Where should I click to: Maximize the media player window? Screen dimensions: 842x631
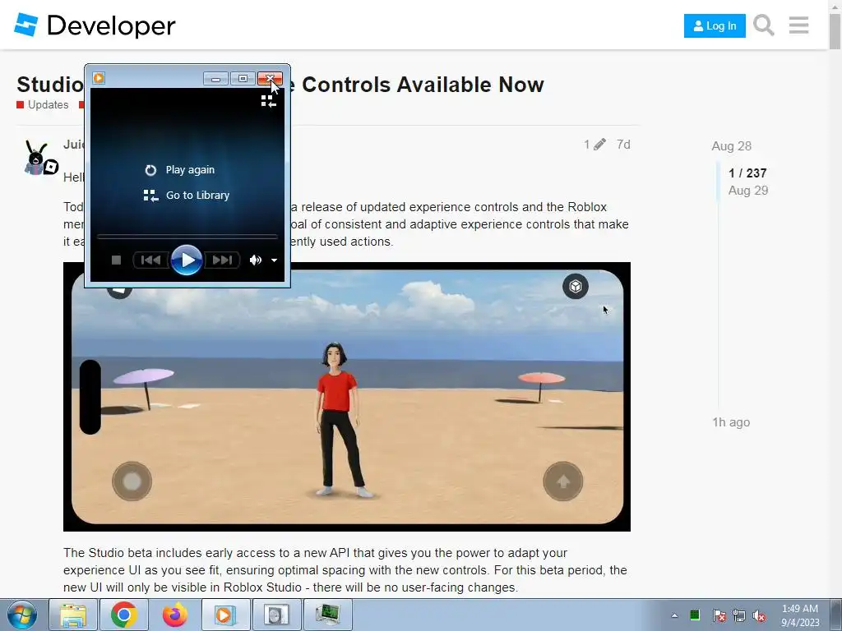[x=243, y=79]
